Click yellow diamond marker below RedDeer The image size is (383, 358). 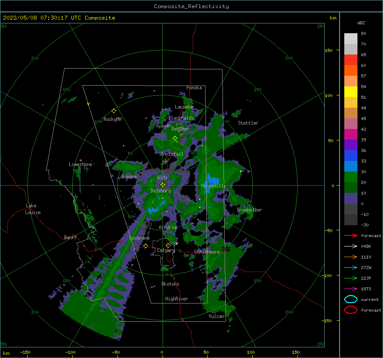pos(175,138)
